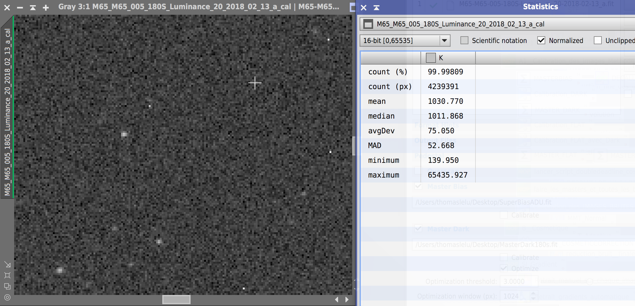Shade the image window with the up-arrow icon
635x306 pixels.
(33, 7)
